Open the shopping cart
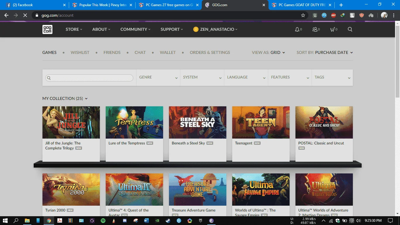Viewport: 400px width, 225px height. point(334,29)
